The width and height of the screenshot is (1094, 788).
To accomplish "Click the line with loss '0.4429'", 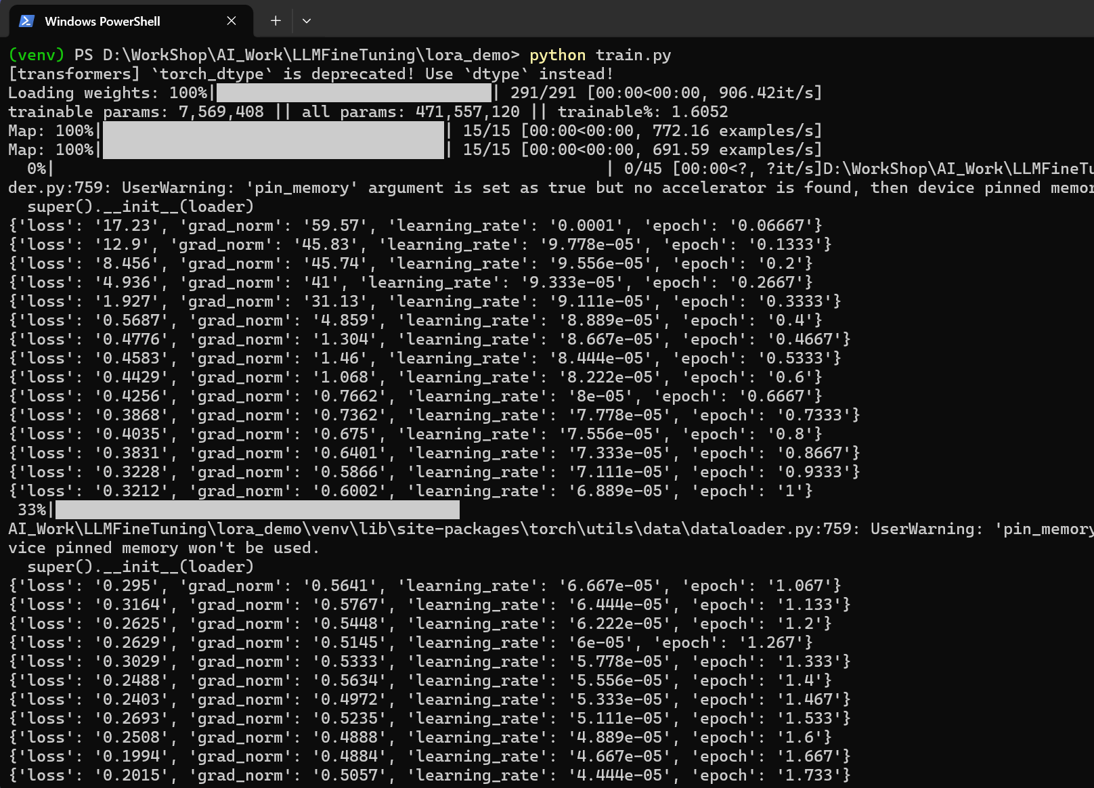I will coord(416,377).
